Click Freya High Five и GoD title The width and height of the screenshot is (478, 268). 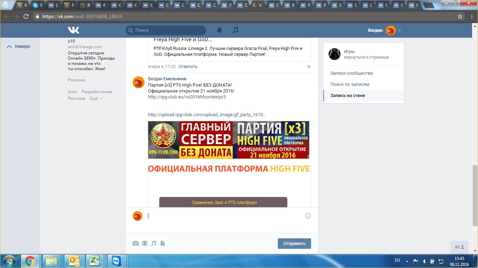point(183,39)
